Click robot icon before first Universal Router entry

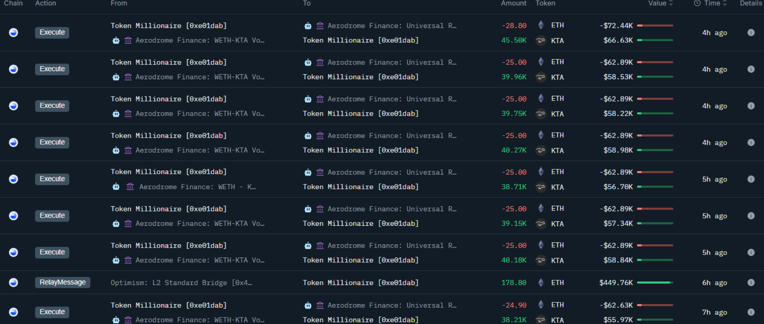coord(308,26)
